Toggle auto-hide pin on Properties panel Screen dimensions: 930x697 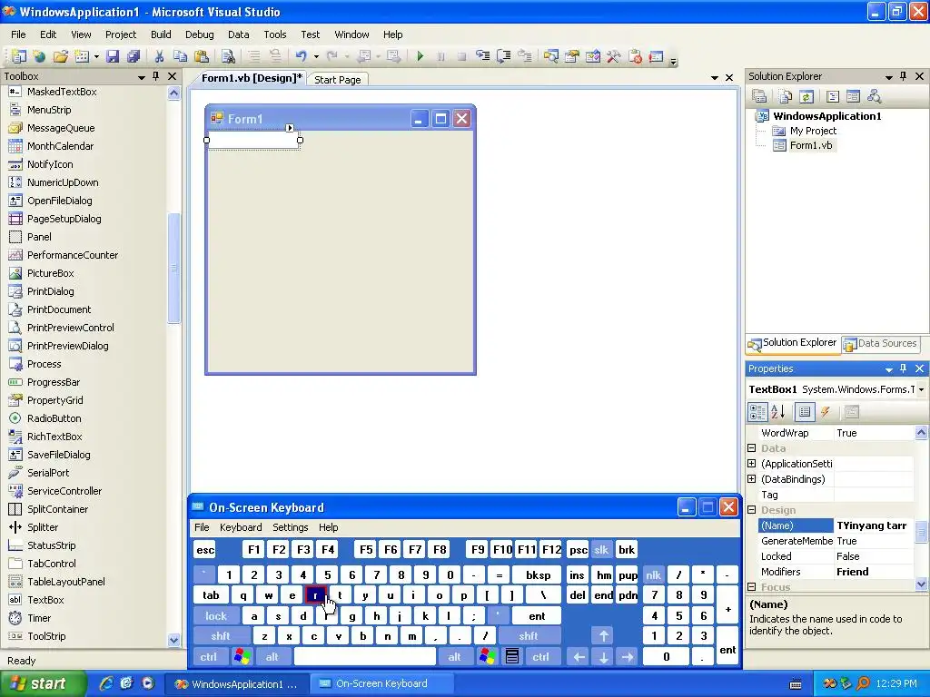point(904,368)
